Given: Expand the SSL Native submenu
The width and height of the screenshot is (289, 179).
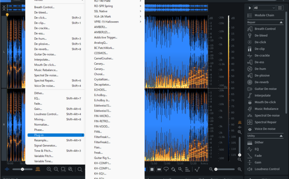Looking at the screenshot, I should 117,11.
